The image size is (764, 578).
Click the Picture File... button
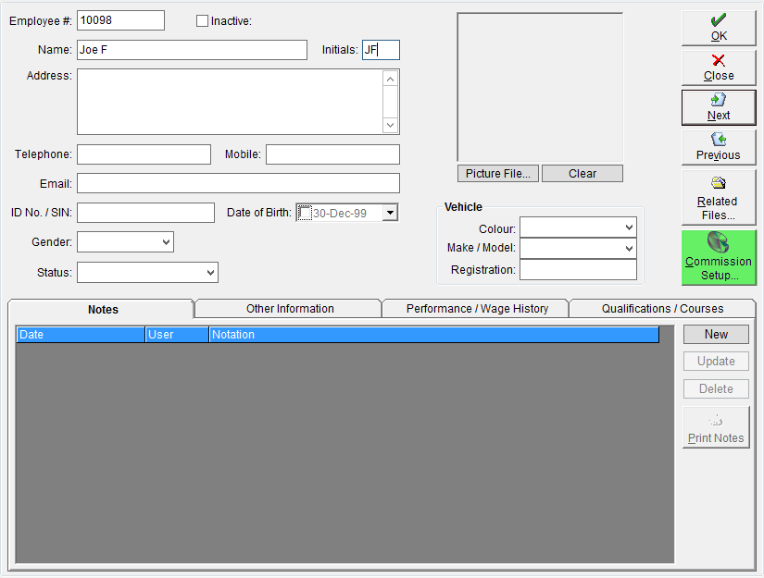498,174
